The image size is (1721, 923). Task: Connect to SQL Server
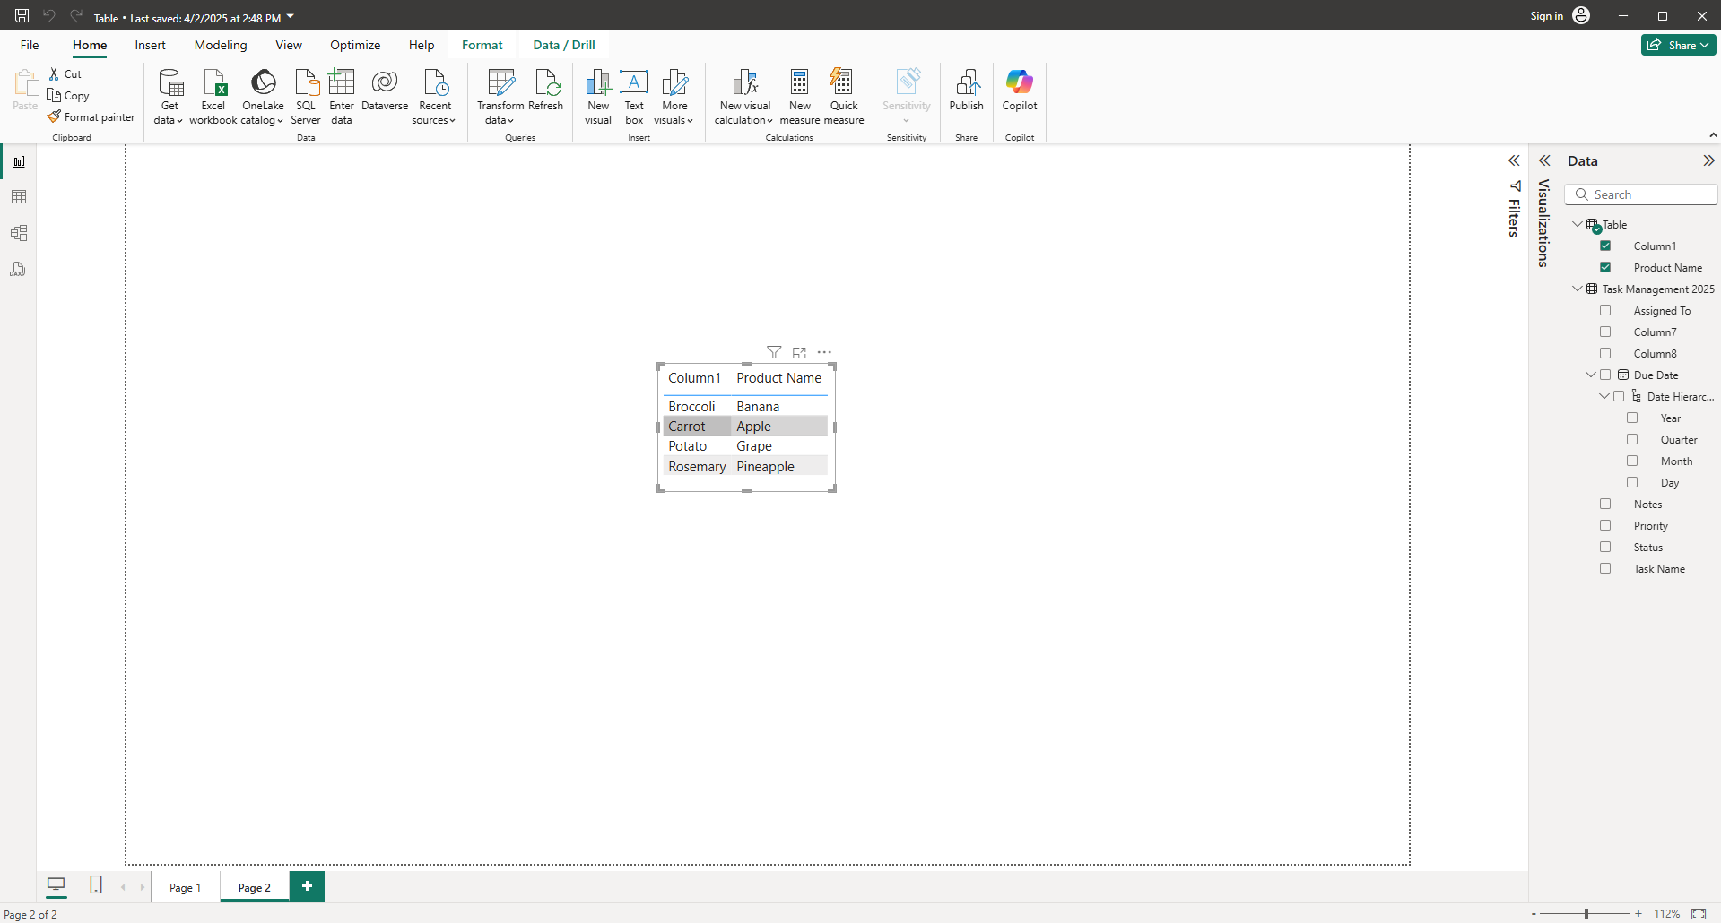[306, 97]
